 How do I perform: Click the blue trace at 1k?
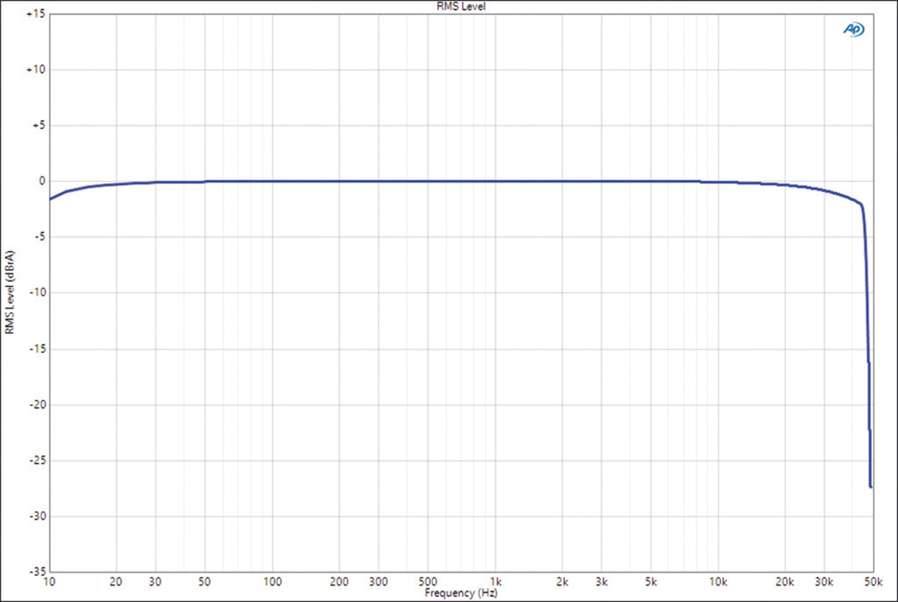495,181
